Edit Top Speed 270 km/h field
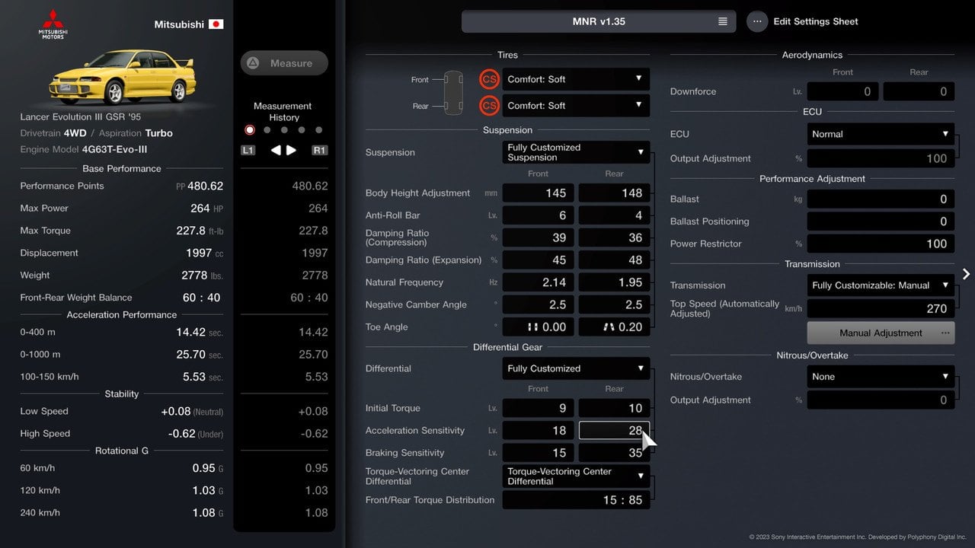Screen dimensions: 975x548 coord(881,309)
